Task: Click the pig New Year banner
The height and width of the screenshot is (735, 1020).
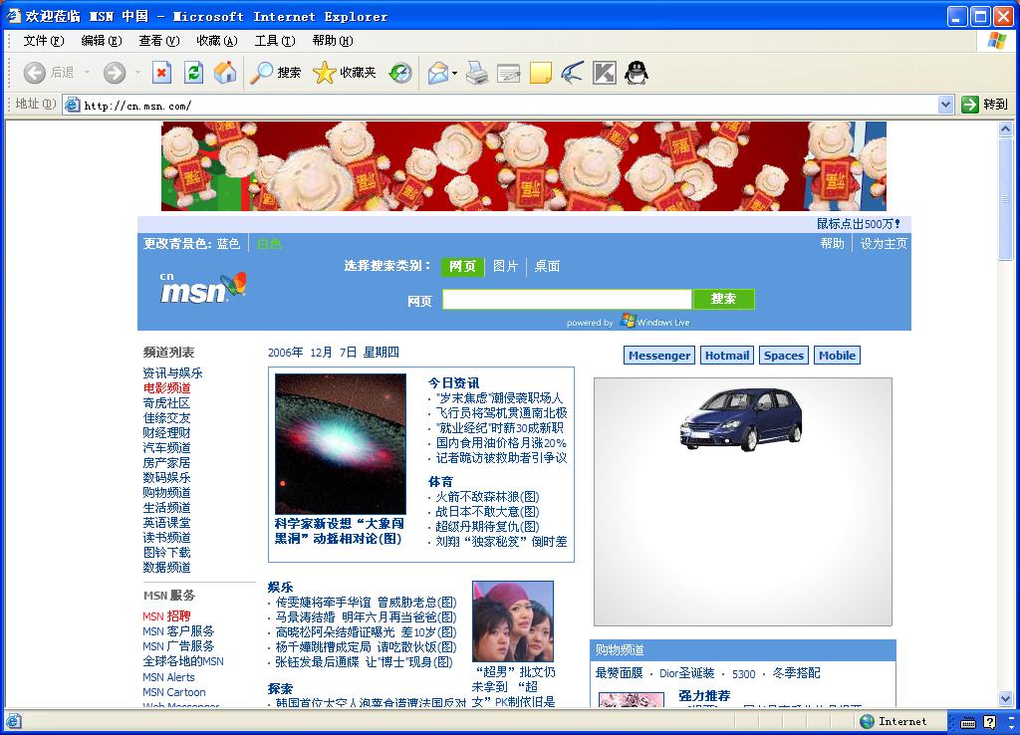Action: click(x=524, y=166)
